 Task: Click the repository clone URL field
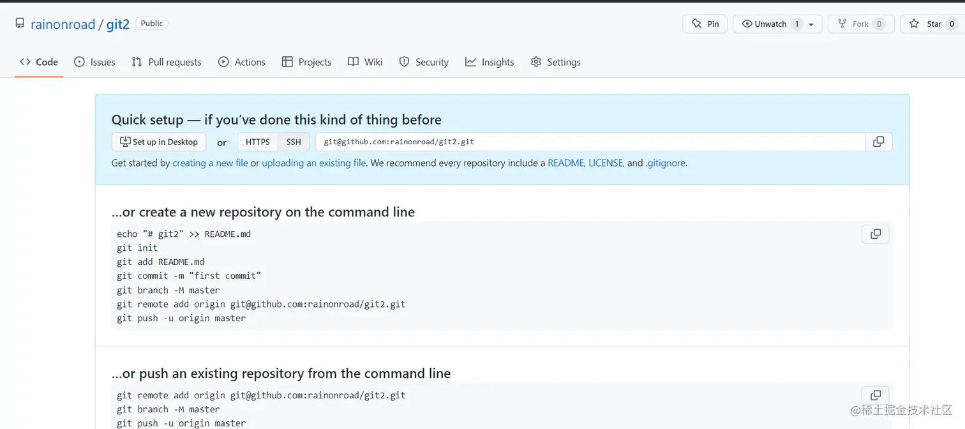[x=590, y=142]
